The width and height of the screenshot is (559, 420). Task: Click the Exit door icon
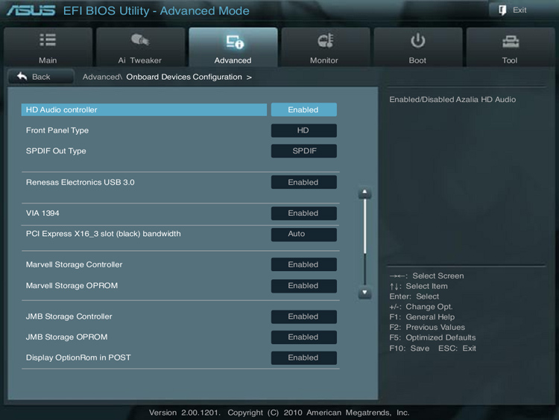(502, 10)
